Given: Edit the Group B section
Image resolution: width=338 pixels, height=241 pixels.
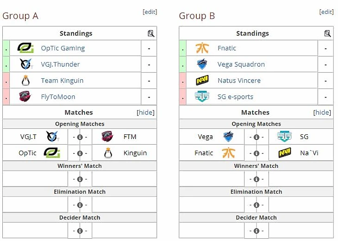Looking at the screenshot, I should click(326, 12).
